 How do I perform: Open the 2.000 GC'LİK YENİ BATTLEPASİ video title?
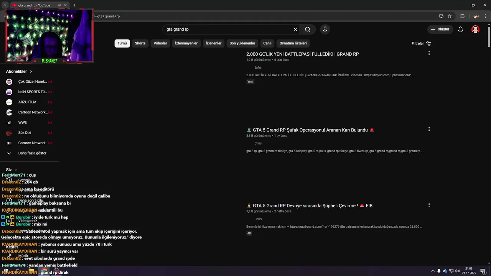pos(303,54)
